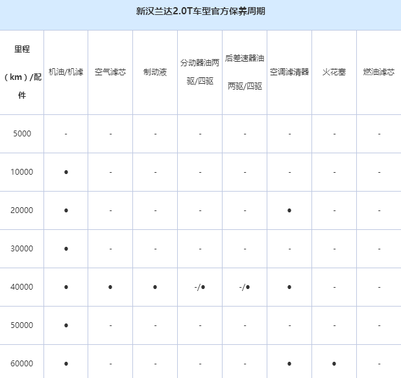Click the 5000 mileage row label
Image resolution: width=401 pixels, height=378 pixels.
click(x=22, y=134)
